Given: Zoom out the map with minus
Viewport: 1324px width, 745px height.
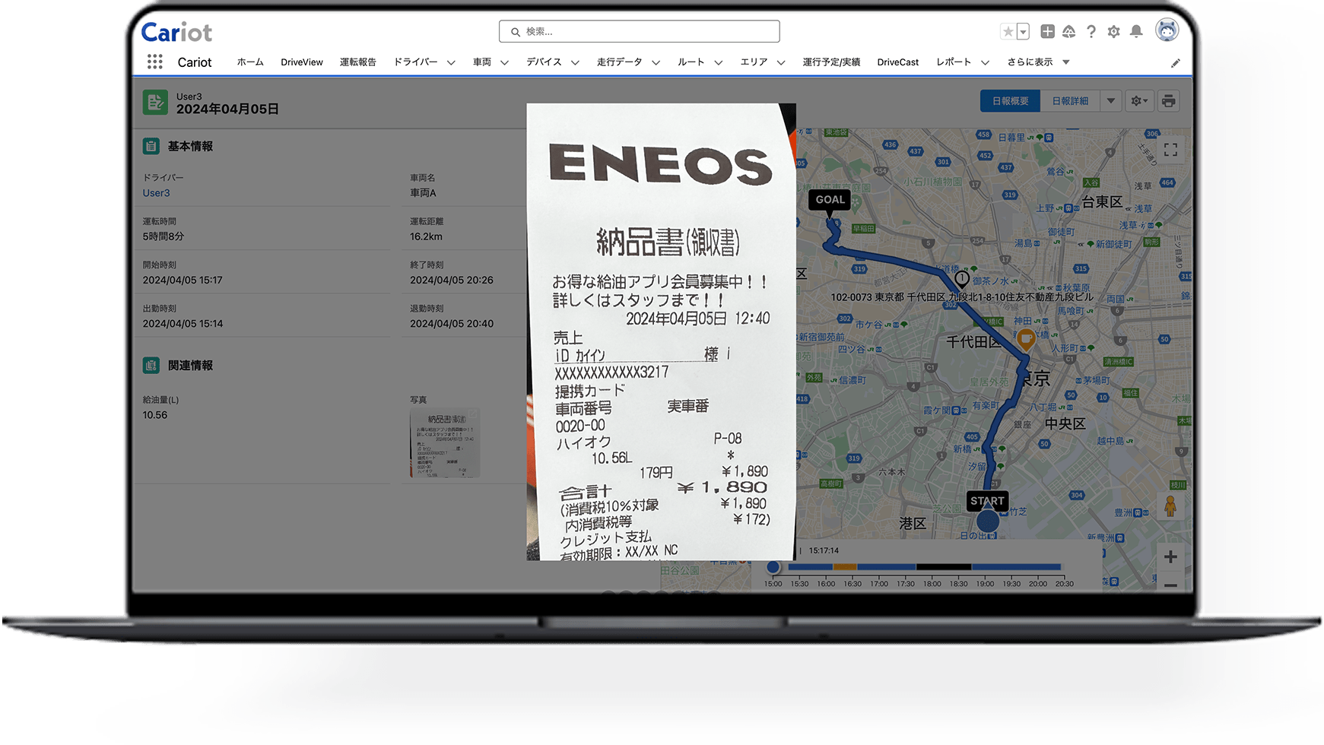Looking at the screenshot, I should [x=1170, y=585].
